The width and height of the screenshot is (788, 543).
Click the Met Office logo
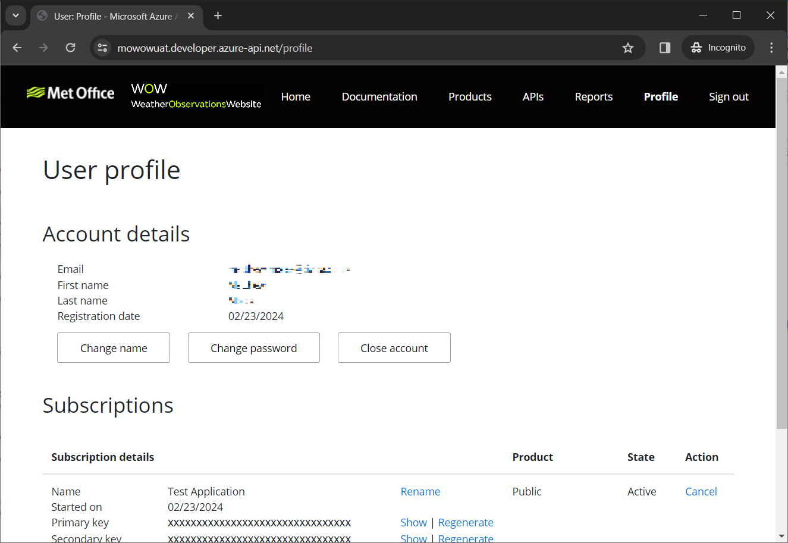click(71, 93)
